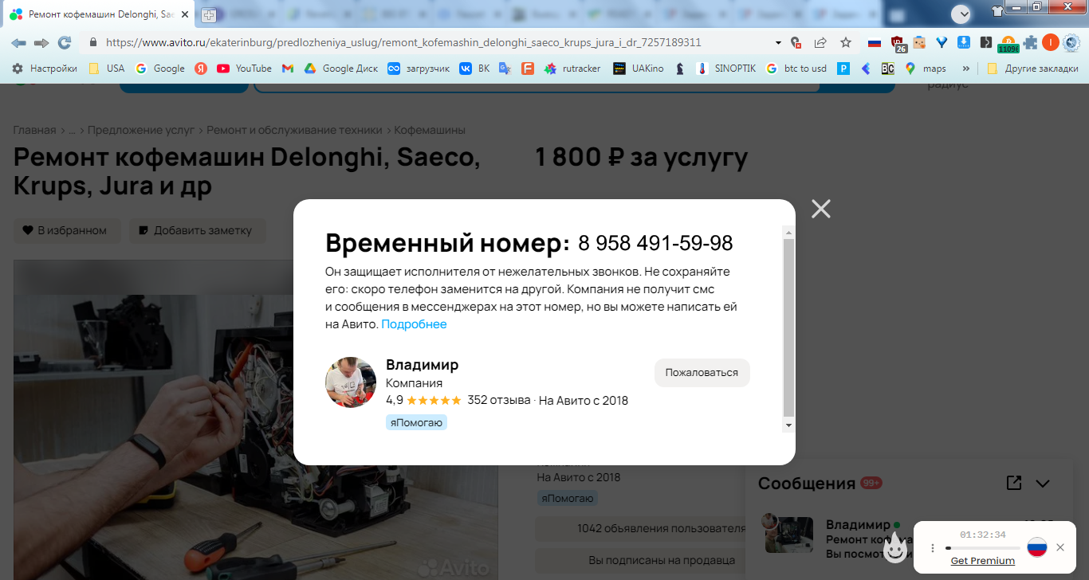
Task: Click the popup scrollbar down arrow
Action: 788,425
